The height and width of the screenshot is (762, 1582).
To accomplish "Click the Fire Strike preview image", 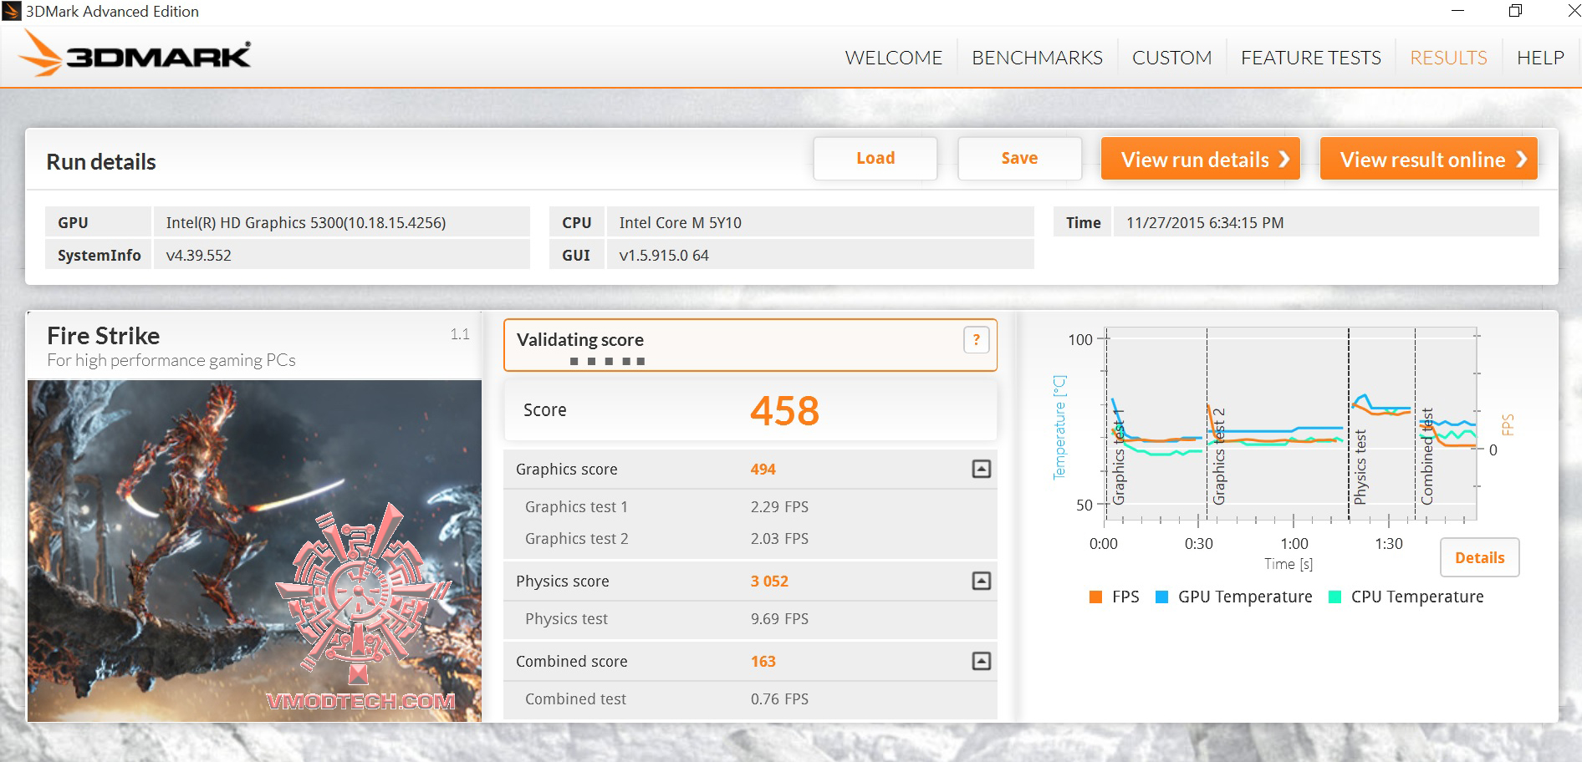I will 254,551.
